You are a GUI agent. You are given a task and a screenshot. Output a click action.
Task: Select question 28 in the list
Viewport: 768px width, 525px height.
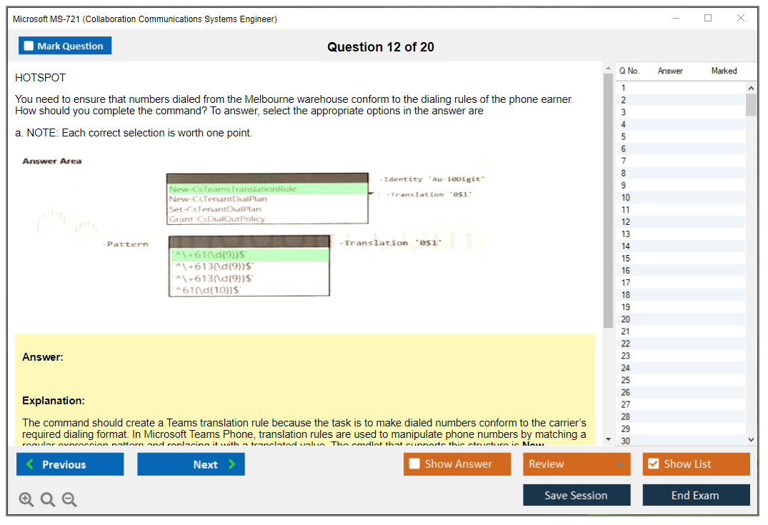coord(681,416)
